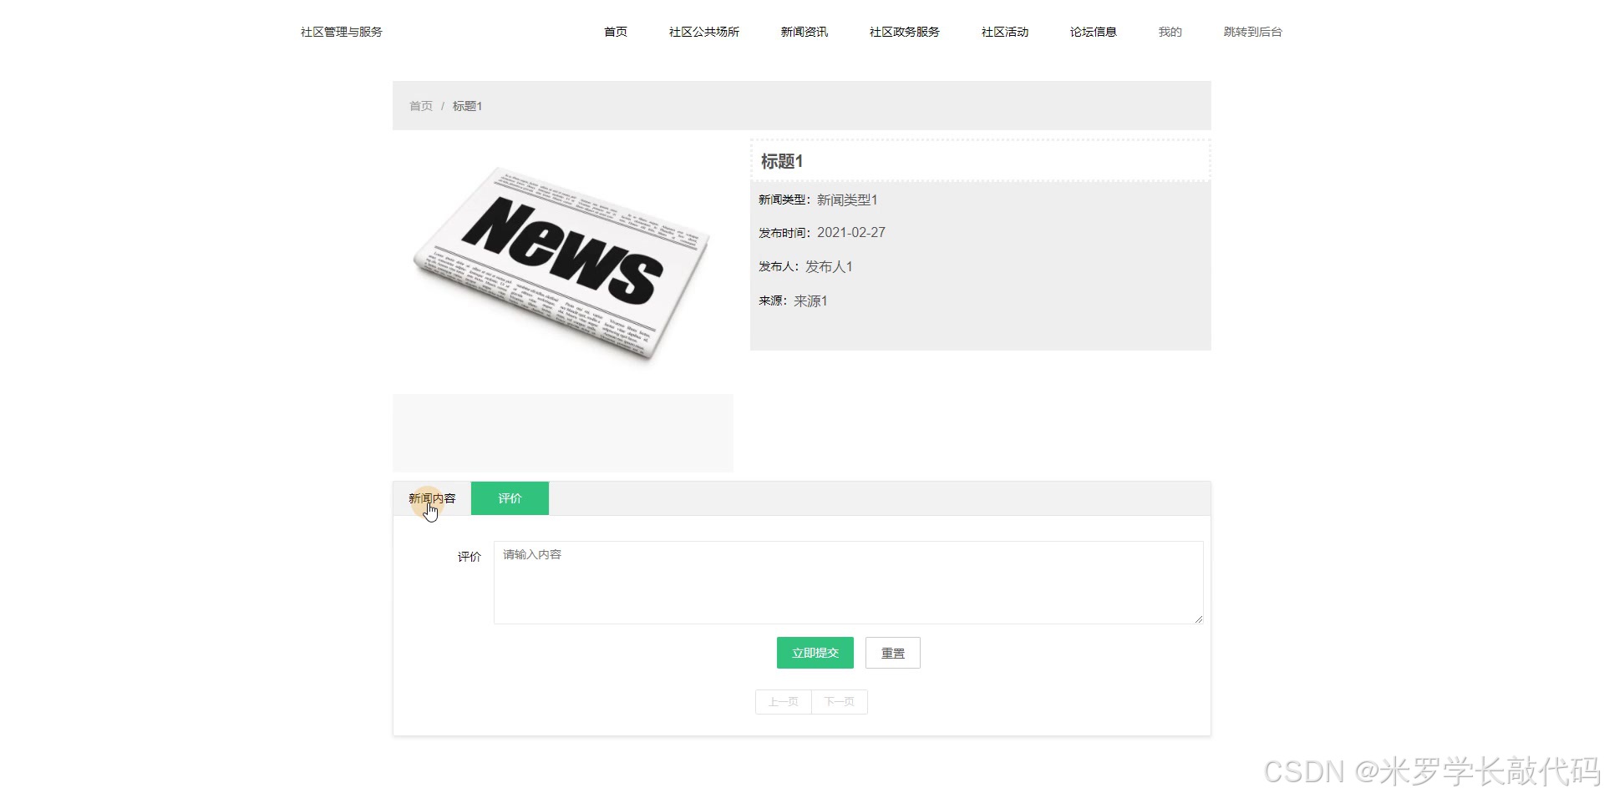Navigate to 社区政务服务 from the top menu
This screenshot has height=798, width=1604.
click(x=904, y=32)
